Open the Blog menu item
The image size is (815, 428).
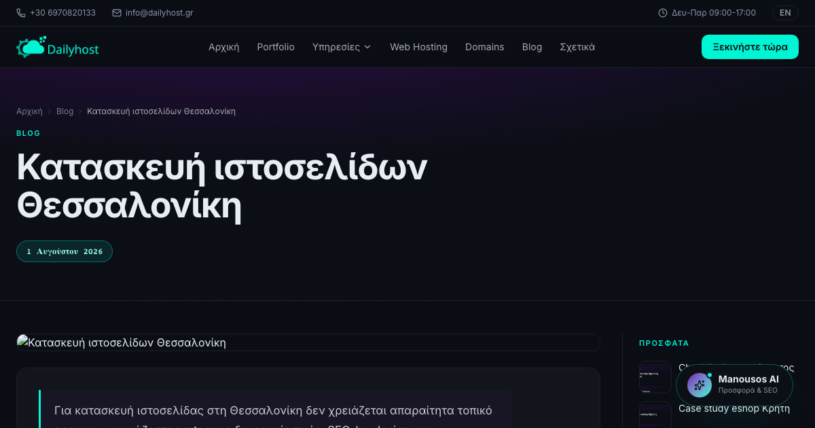[x=532, y=47]
